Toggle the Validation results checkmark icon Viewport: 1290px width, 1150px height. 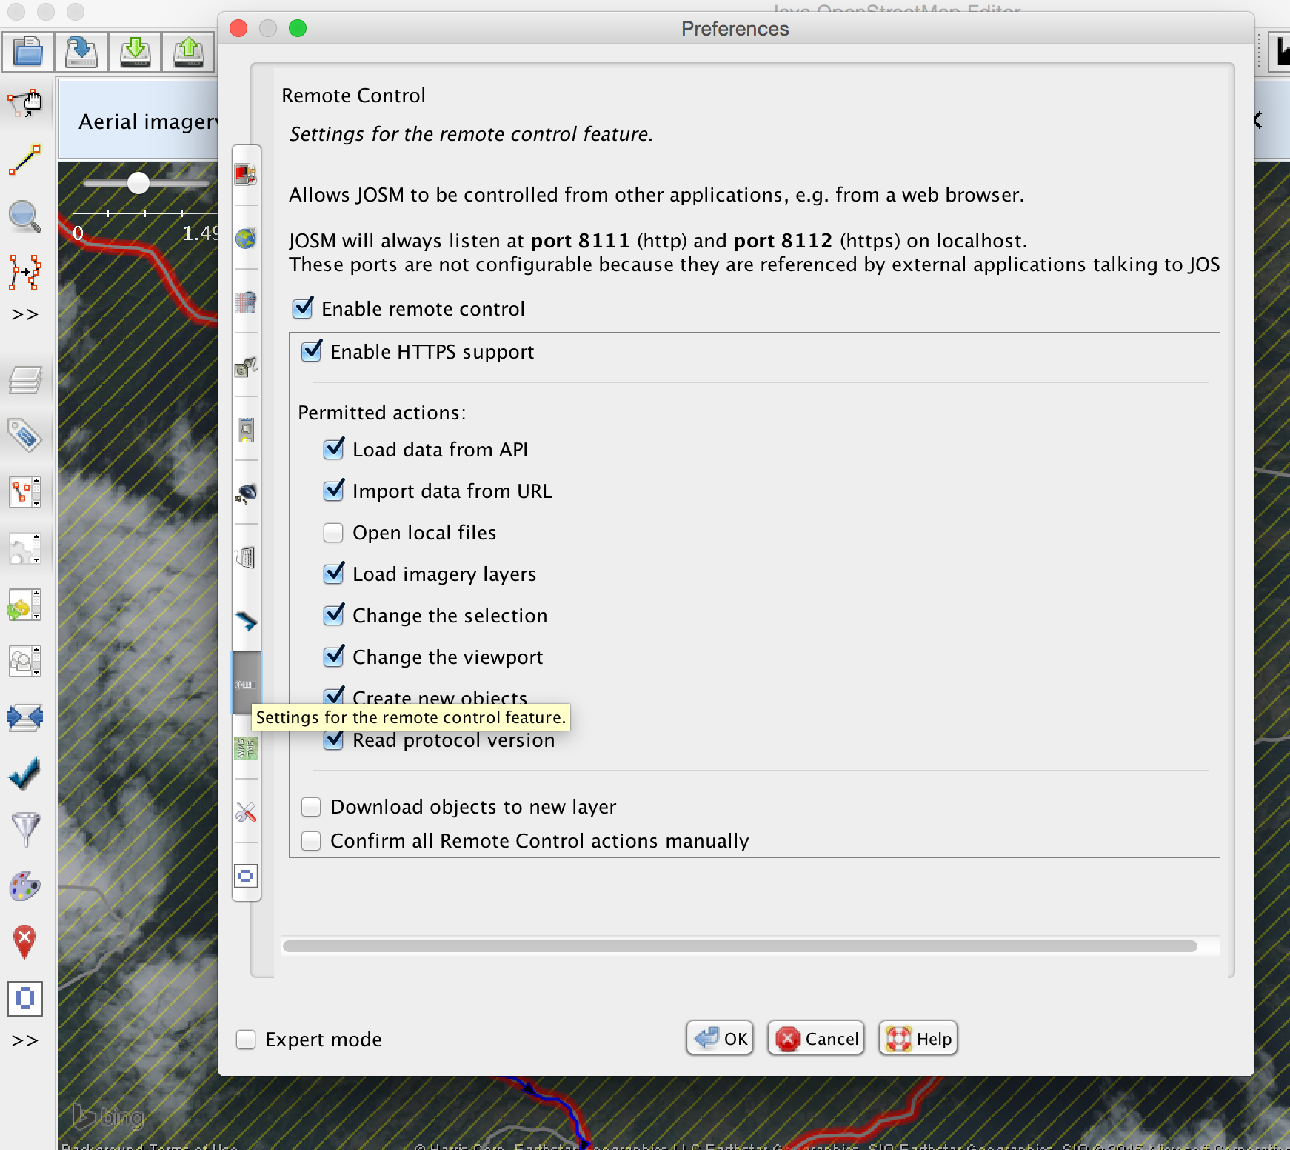(24, 774)
